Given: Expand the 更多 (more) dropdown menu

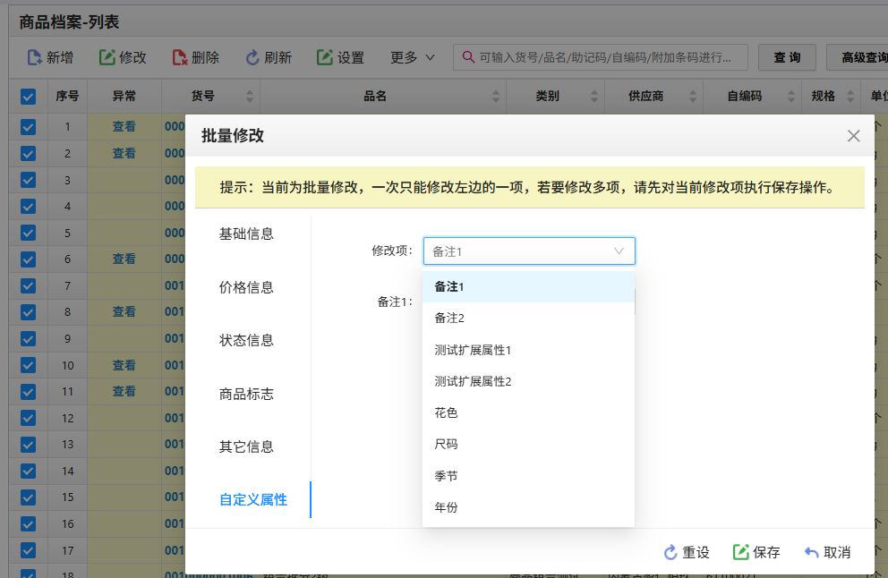Looking at the screenshot, I should click(x=412, y=57).
